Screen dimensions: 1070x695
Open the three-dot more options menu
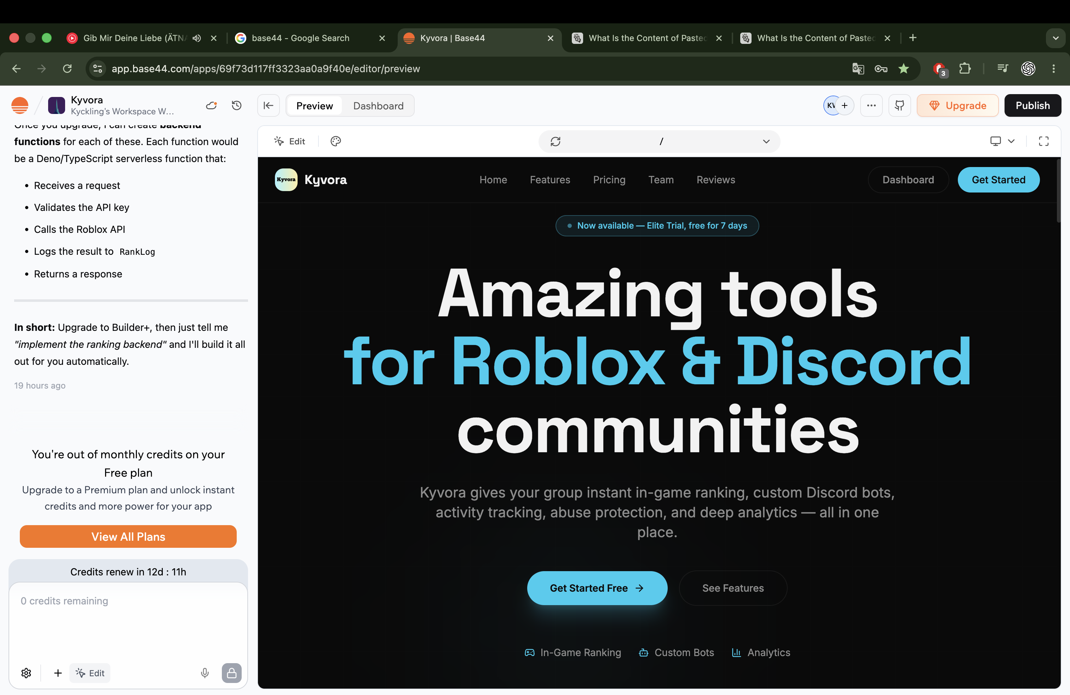coord(871,106)
